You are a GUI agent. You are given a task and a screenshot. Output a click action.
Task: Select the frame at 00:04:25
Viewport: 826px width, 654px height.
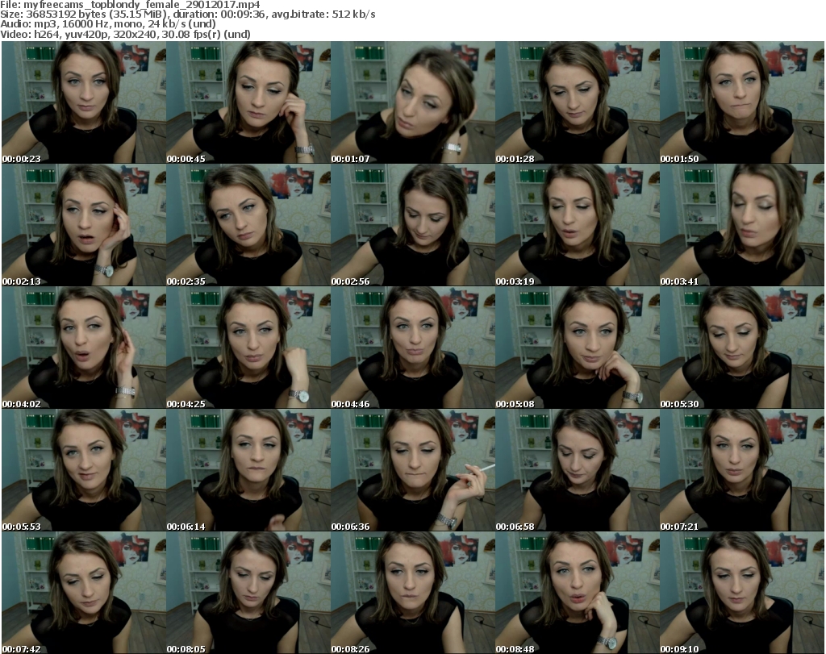coord(248,348)
